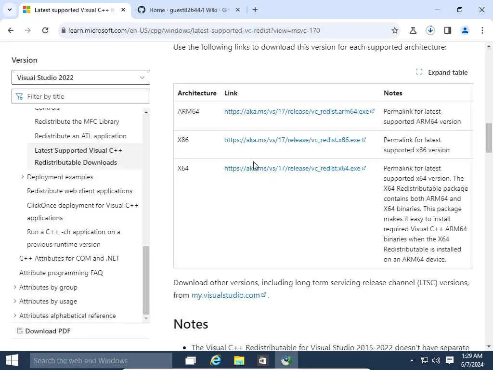493x370 pixels.
Task: Close the GitHub Wiki tab
Action: [x=238, y=10]
